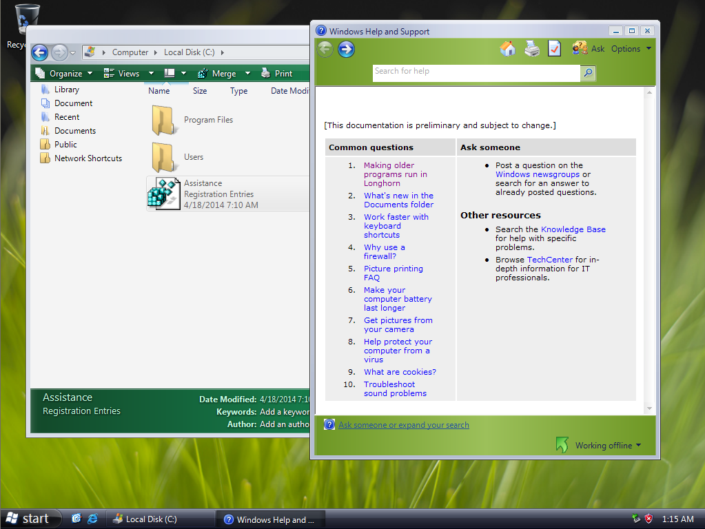Sort by the Name column header

(159, 91)
